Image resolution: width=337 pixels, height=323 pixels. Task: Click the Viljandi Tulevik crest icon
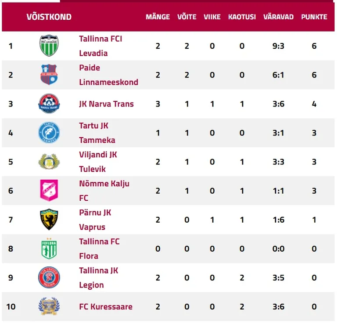[49, 161]
